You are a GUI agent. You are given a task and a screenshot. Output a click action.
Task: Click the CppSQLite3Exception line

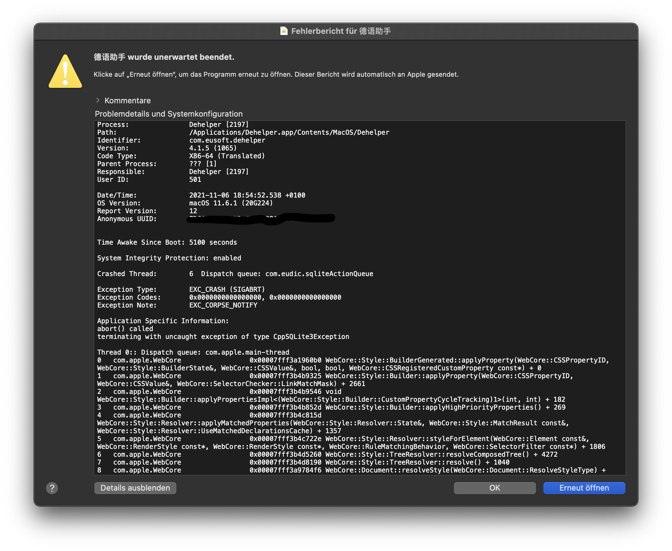click(223, 337)
